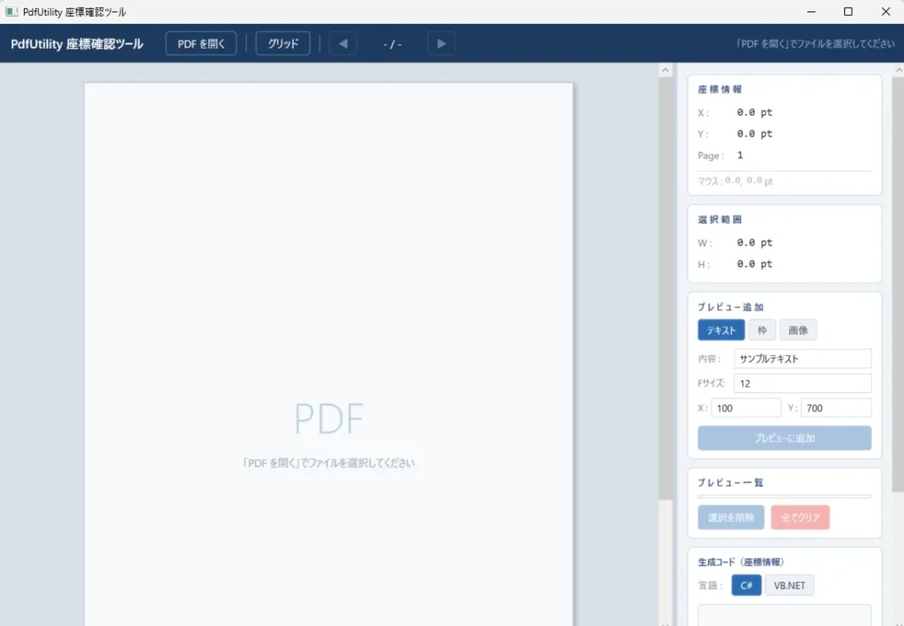Click the W value '0.0 pt' in 選択範囲
904x626 pixels.
(x=755, y=243)
